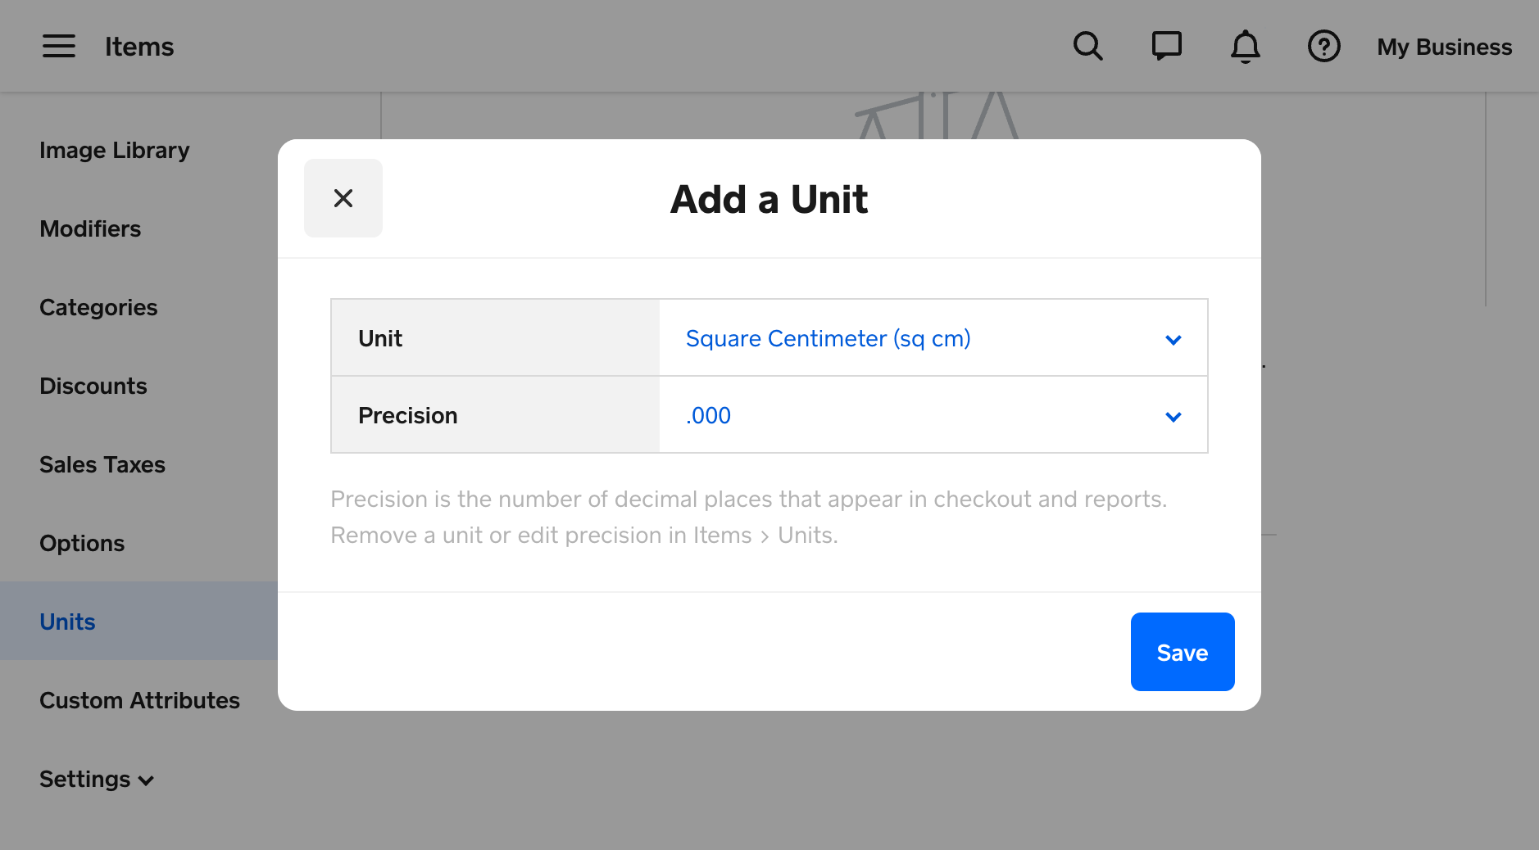Select Units in the sidebar
1539x850 pixels.
[67, 622]
